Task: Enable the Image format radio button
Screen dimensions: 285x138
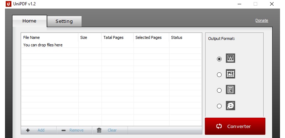Action: [219, 75]
